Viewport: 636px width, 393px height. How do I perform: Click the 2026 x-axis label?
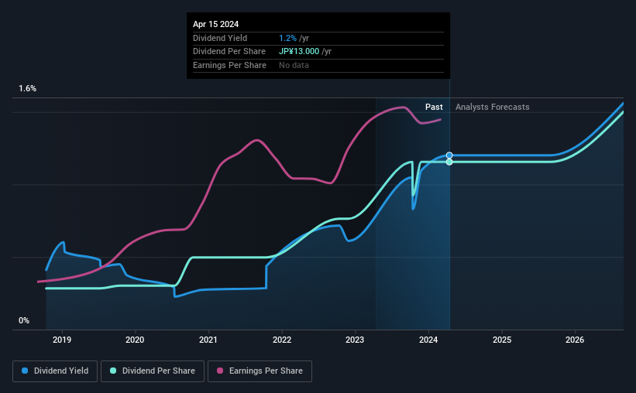click(575, 340)
